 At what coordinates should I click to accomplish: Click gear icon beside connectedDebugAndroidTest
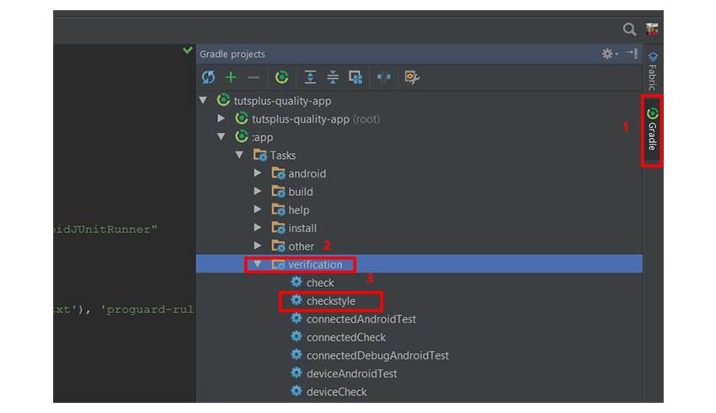point(297,355)
